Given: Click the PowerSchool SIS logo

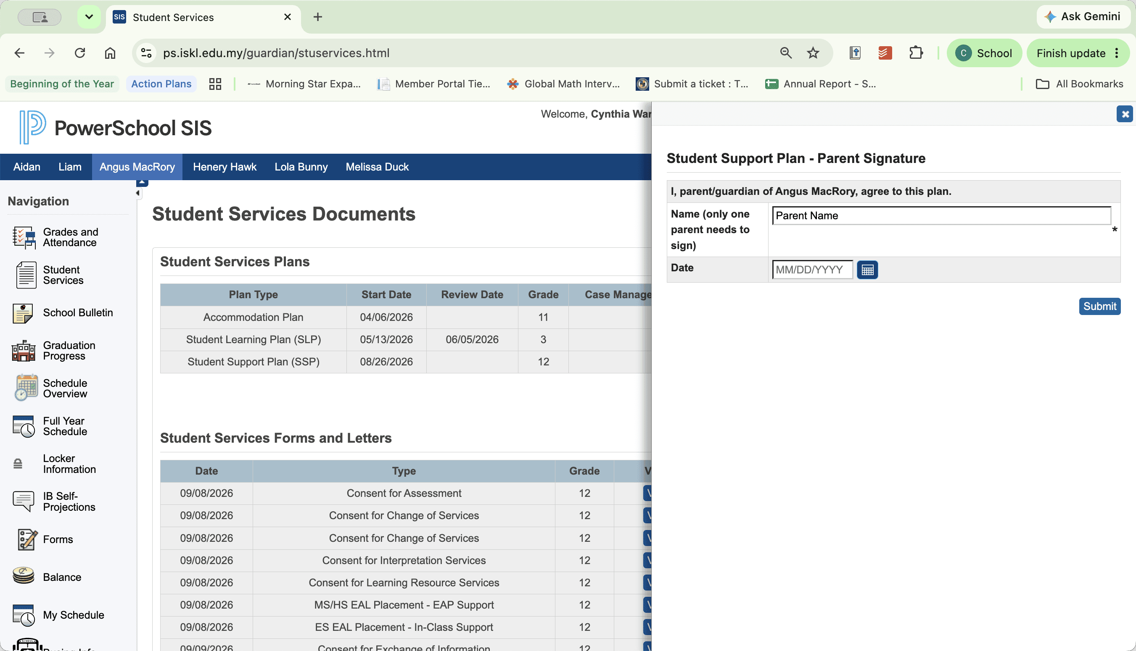Looking at the screenshot, I should tap(116, 127).
